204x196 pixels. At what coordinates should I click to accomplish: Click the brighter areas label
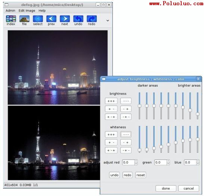[189, 86]
